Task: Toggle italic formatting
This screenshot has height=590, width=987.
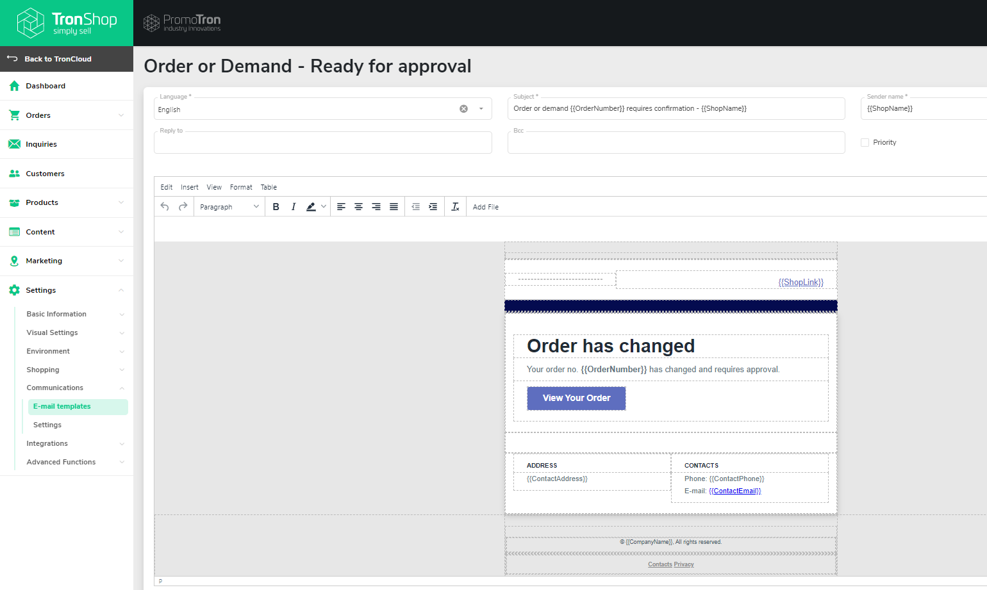Action: [294, 206]
